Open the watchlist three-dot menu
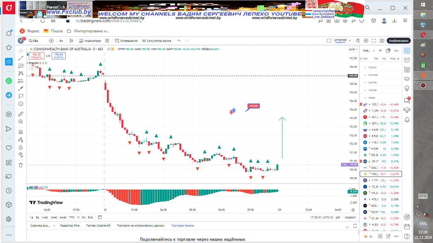This screenshot has width=433, height=243. coord(396,51)
